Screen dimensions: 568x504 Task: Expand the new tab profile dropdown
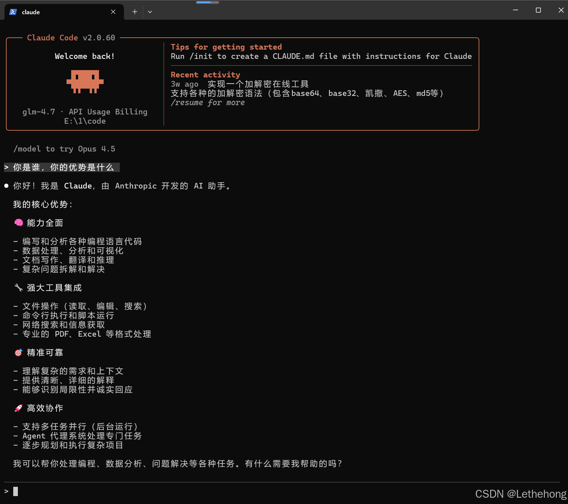[150, 12]
